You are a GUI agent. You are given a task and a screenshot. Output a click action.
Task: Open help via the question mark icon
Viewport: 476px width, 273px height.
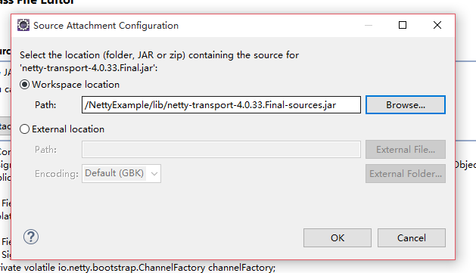31,237
